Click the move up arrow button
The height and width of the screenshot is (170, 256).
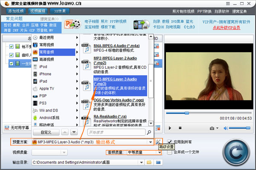coord(65,132)
